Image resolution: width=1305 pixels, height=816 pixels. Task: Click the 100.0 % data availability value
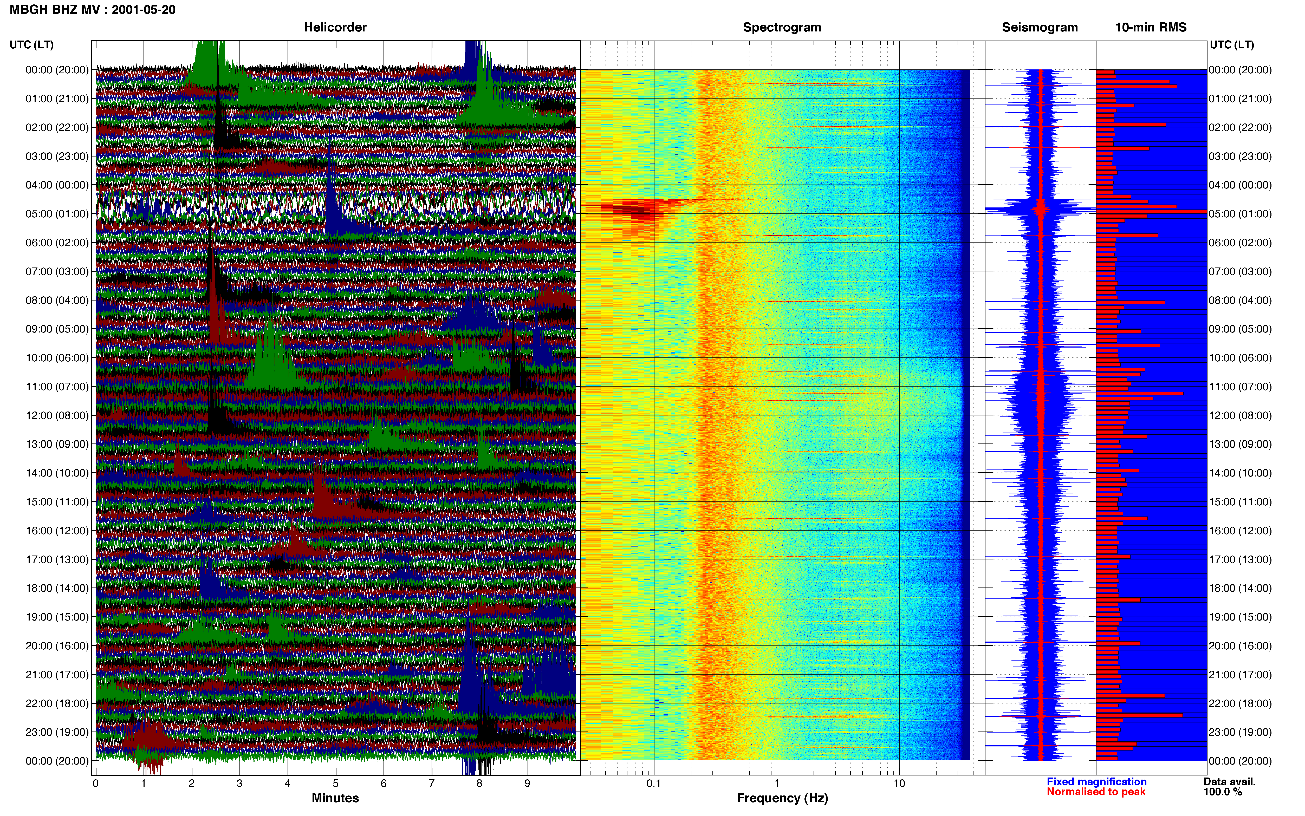click(x=1222, y=792)
